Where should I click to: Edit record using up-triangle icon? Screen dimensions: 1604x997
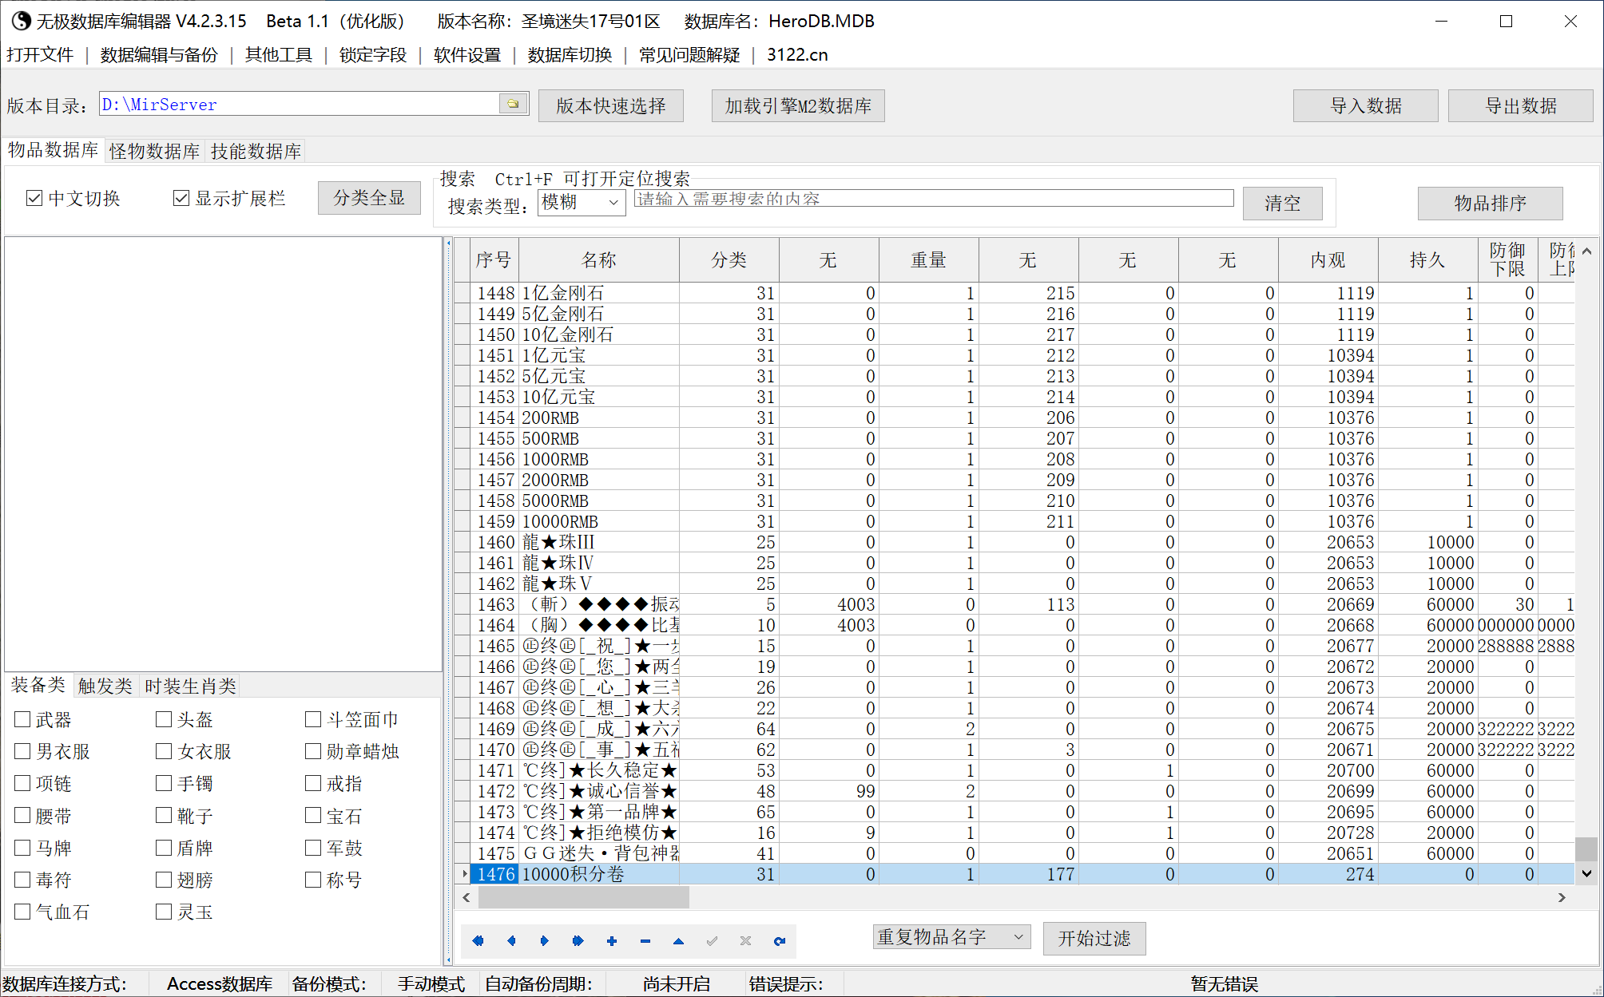tap(679, 941)
